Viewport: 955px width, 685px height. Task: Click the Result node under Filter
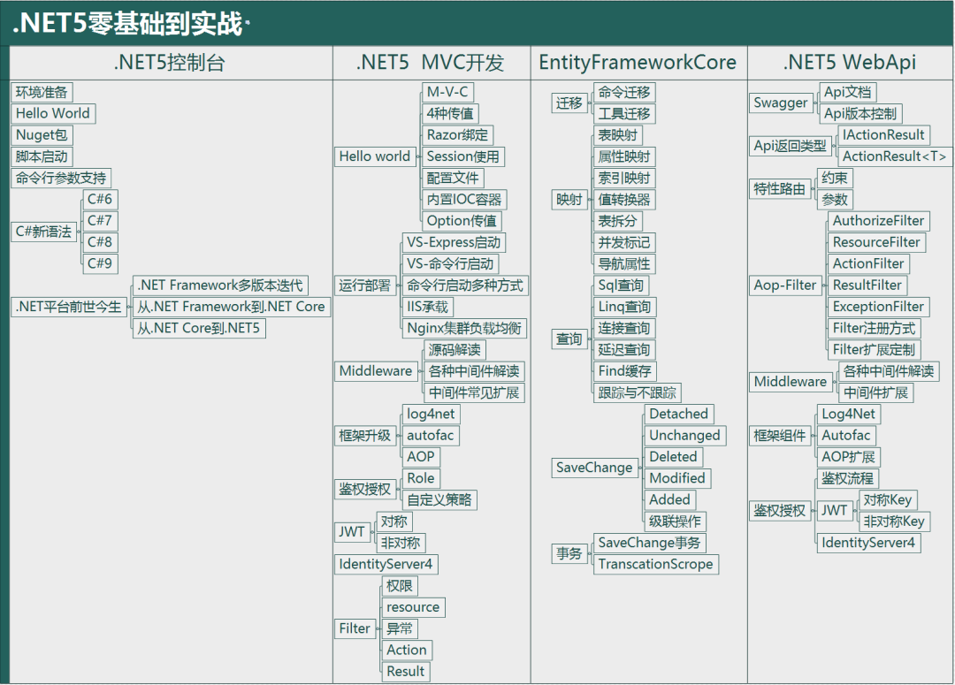(406, 672)
